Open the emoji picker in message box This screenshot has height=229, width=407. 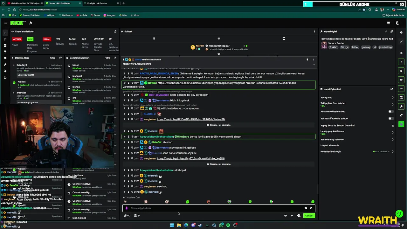pos(311,208)
